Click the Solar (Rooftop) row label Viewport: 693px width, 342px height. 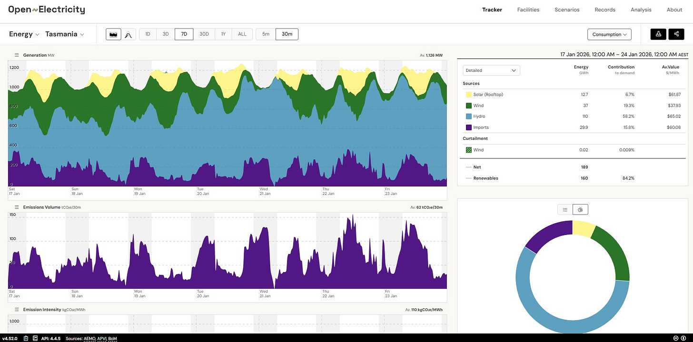tap(488, 95)
